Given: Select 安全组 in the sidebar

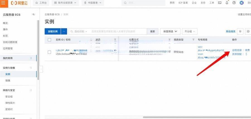Looking at the screenshot, I should click(x=9, y=97).
